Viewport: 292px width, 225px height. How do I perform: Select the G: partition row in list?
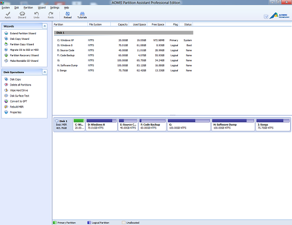pyautogui.click(x=124, y=60)
